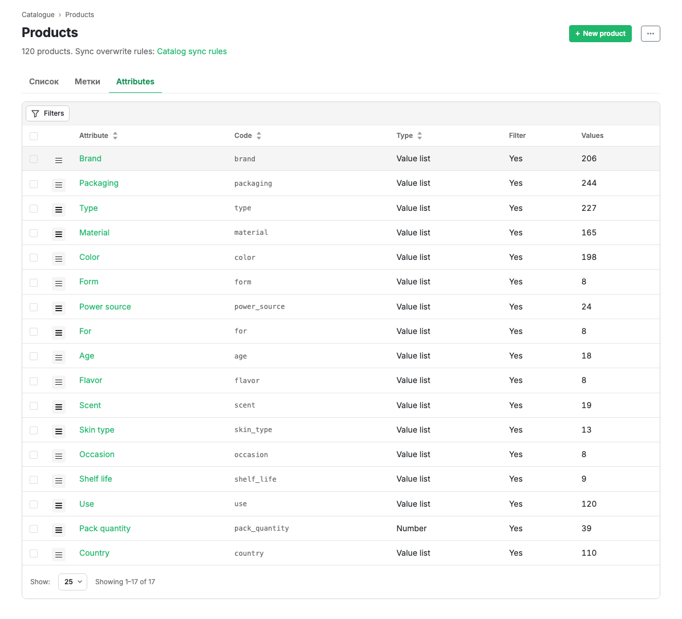Toggle the select-all checkbox in table header
Screen dimensions: 682x619
click(34, 136)
